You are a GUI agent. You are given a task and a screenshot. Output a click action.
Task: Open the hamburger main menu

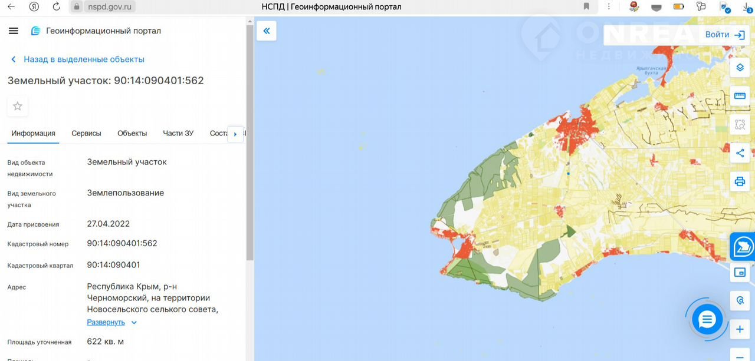coord(14,31)
